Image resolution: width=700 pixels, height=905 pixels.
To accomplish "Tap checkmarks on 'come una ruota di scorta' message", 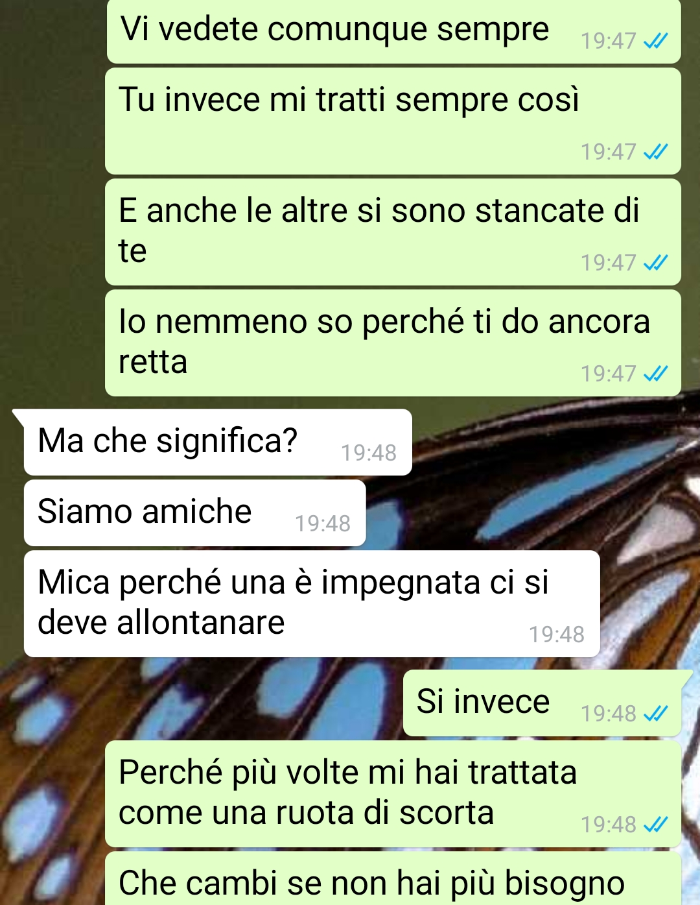I will click(655, 825).
